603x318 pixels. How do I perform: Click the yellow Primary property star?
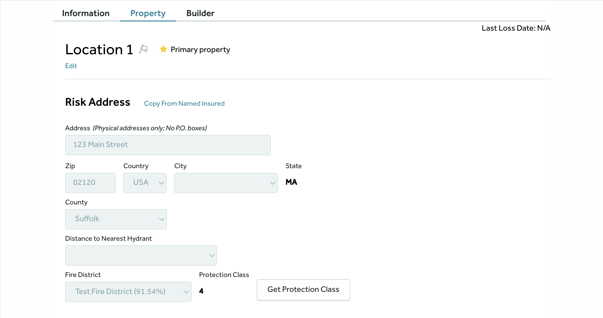163,49
